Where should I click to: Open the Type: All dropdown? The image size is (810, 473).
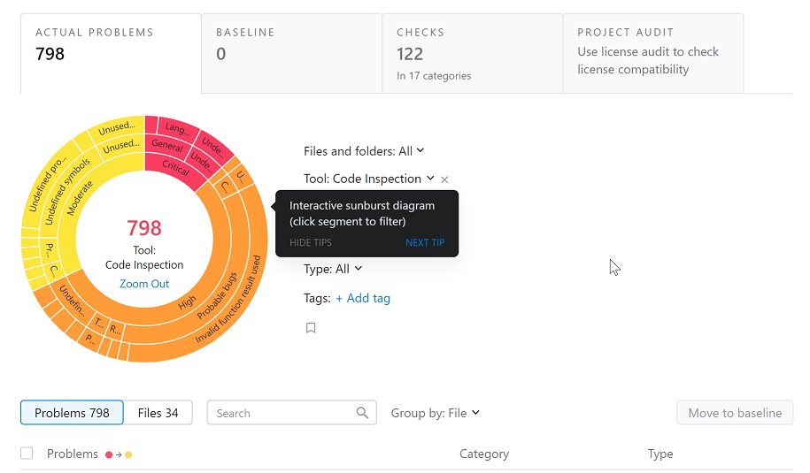333,269
